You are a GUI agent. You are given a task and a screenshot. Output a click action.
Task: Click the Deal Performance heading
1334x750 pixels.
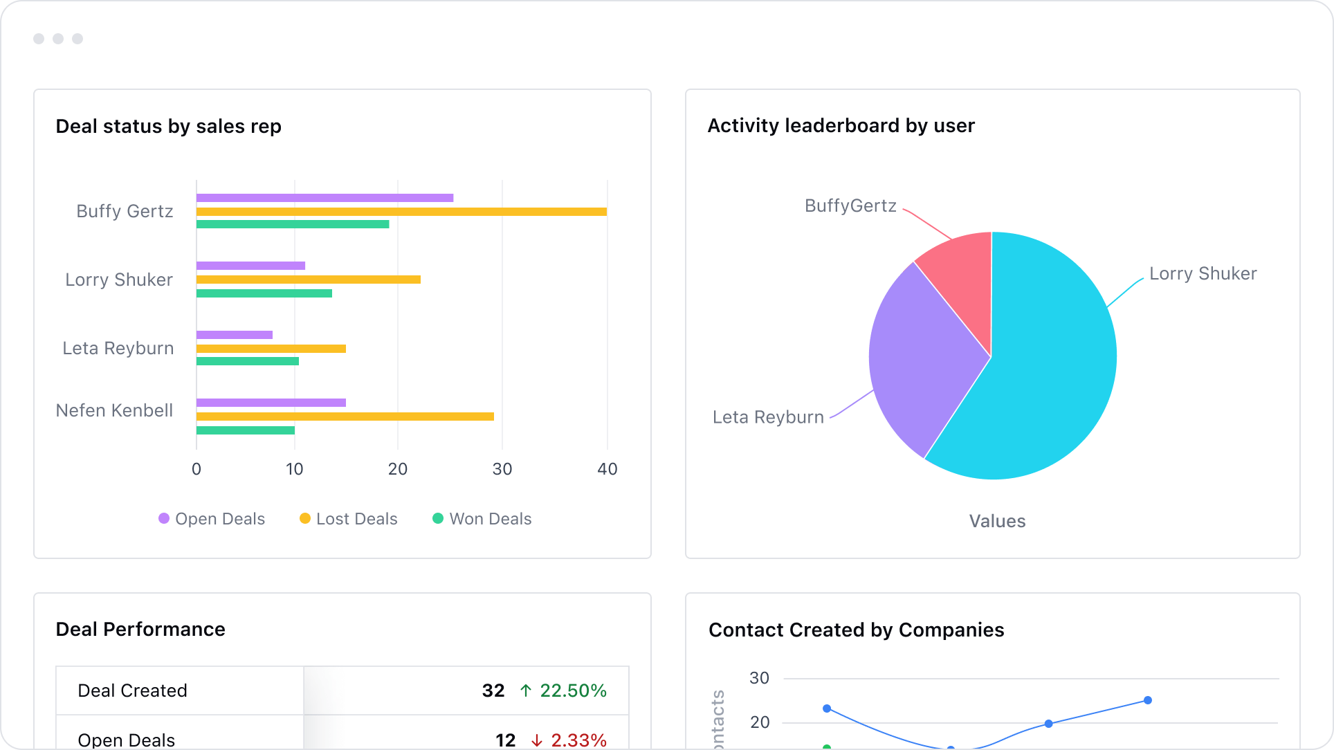tap(140, 629)
